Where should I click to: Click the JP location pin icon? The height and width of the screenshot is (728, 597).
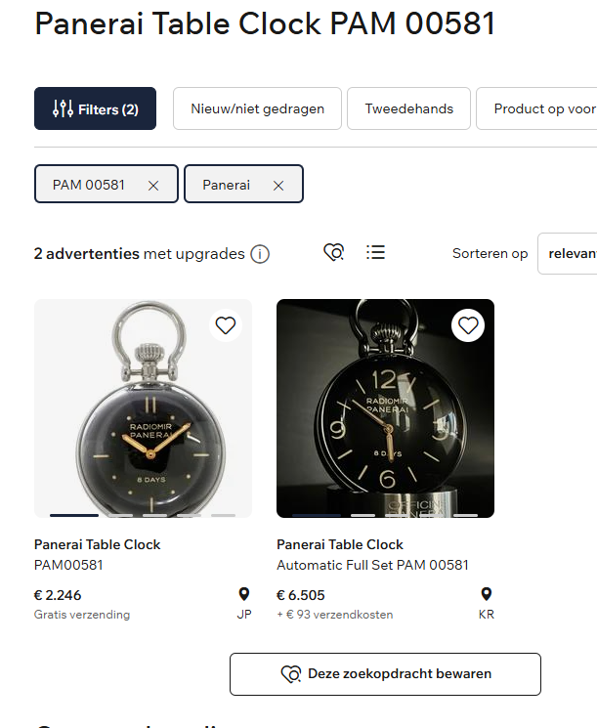243,594
